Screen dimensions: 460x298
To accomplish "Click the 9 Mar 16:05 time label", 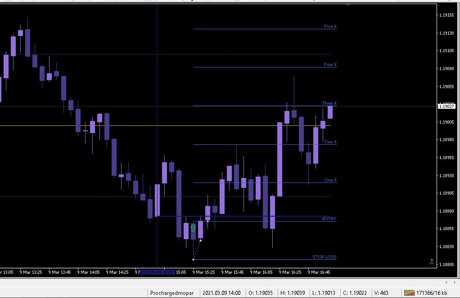I will 261,272.
